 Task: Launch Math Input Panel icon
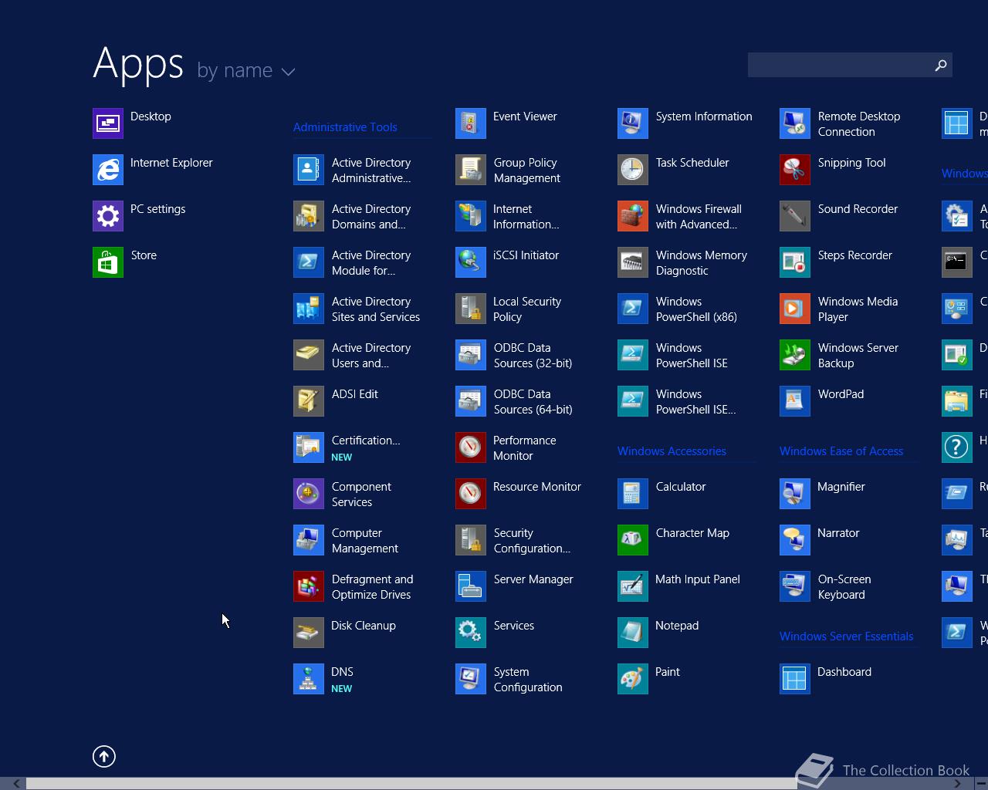tap(633, 586)
